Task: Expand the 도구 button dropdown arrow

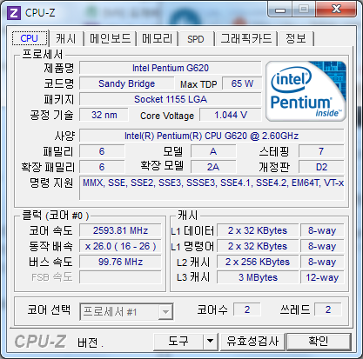Action: pos(210,341)
